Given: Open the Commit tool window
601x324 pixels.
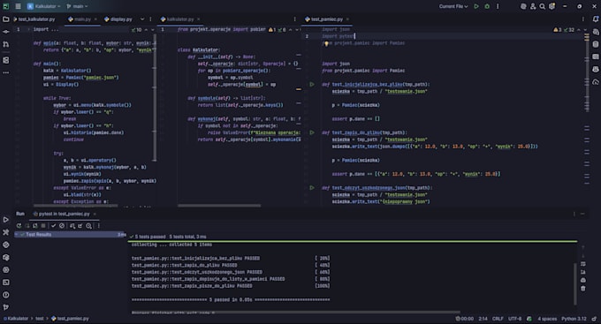Looking at the screenshot, I should (6, 32).
